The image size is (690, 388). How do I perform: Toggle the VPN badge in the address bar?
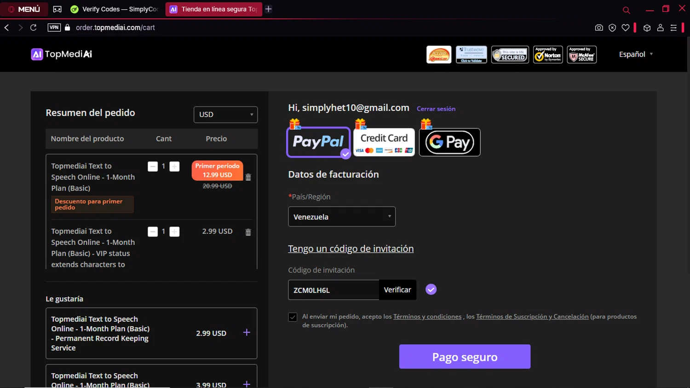click(54, 28)
